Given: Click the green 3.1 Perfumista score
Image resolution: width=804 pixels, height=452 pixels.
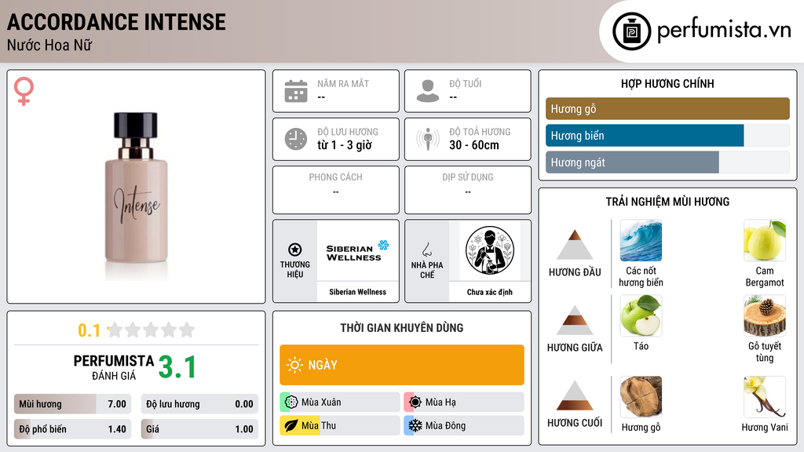Looking at the screenshot, I should coord(177,367).
